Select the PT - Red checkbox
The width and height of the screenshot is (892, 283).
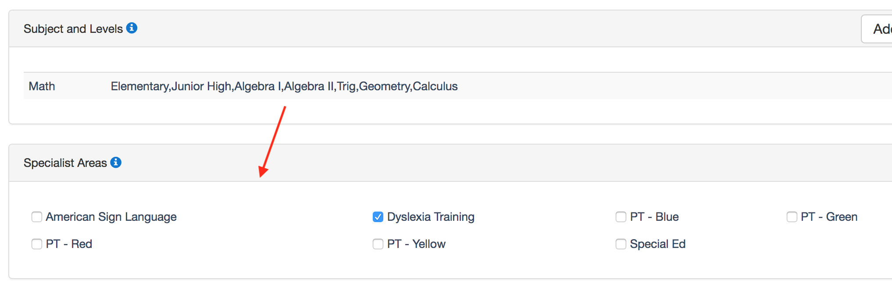click(37, 244)
